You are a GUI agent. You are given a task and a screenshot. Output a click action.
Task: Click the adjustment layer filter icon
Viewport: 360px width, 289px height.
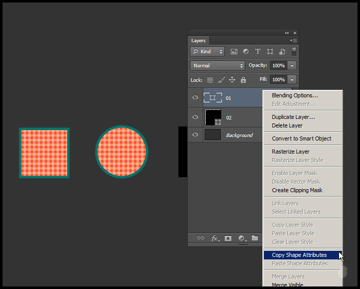click(x=246, y=52)
